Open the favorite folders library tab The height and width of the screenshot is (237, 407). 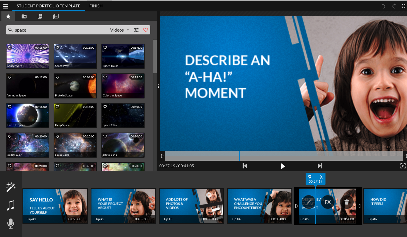[x=24, y=17]
